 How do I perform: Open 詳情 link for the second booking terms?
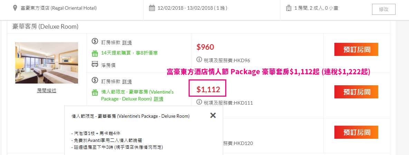coord(127,81)
